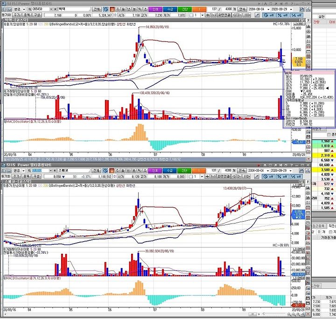Image resolution: width=336 pixels, height=319 pixels.
Task: Switch to 틱 (tick) period in bottom chart
Action: coord(140,170)
